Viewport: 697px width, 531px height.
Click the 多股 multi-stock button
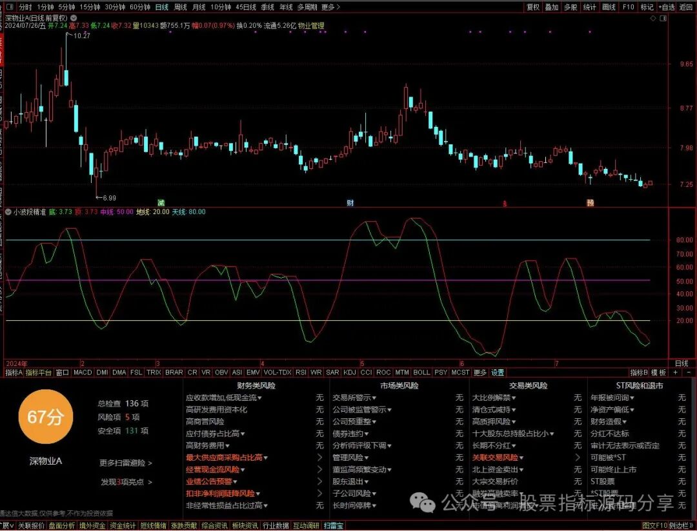coord(571,7)
